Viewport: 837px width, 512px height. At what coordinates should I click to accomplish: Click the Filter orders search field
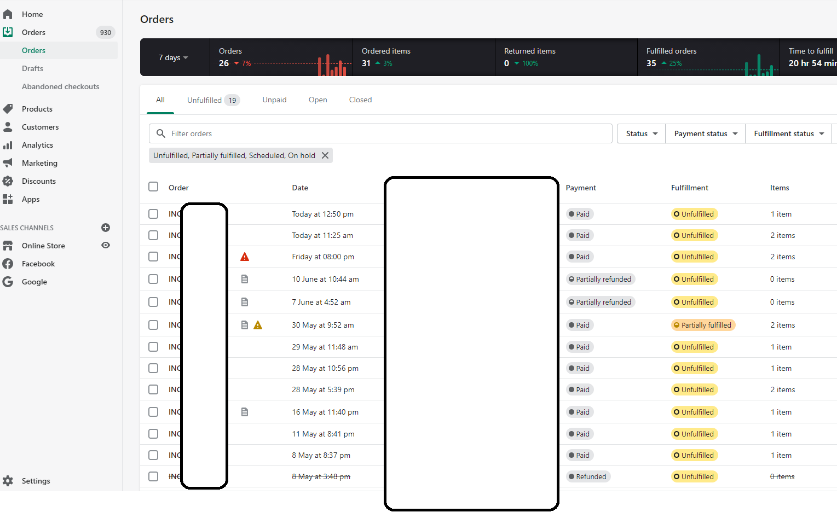(x=380, y=133)
